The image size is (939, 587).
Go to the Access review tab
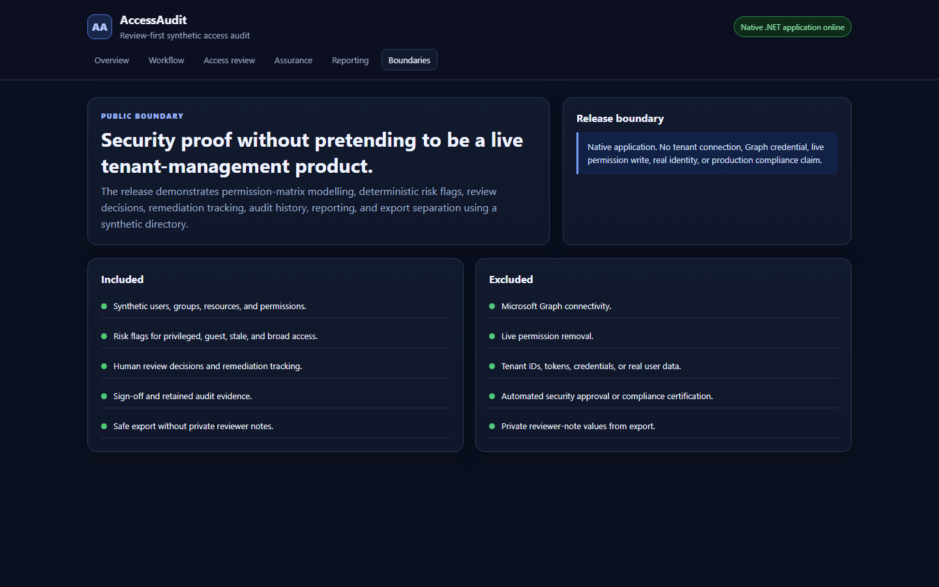pos(230,60)
